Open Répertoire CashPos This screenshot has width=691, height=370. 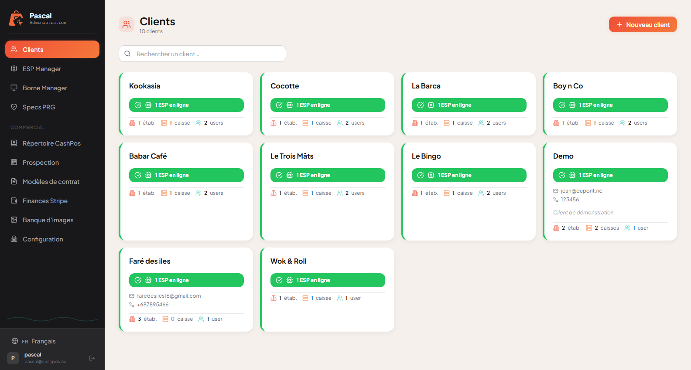coord(52,143)
